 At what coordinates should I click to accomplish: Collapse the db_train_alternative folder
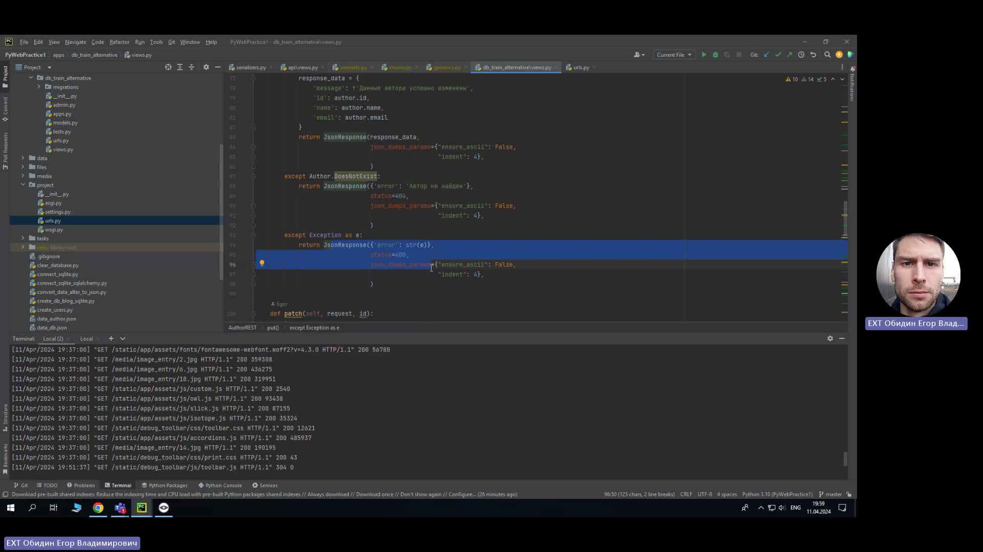[x=31, y=78]
